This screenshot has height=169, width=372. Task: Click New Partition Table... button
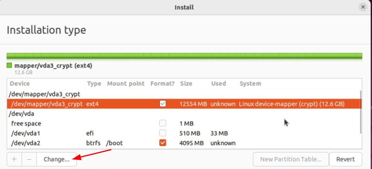[291, 159]
